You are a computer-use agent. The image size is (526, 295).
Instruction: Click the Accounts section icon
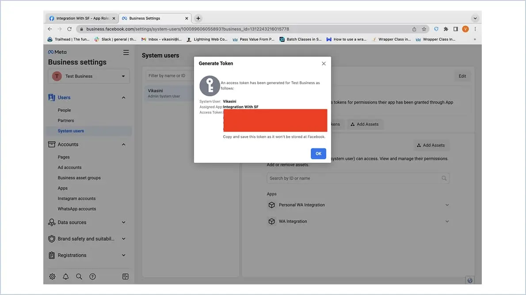(52, 144)
